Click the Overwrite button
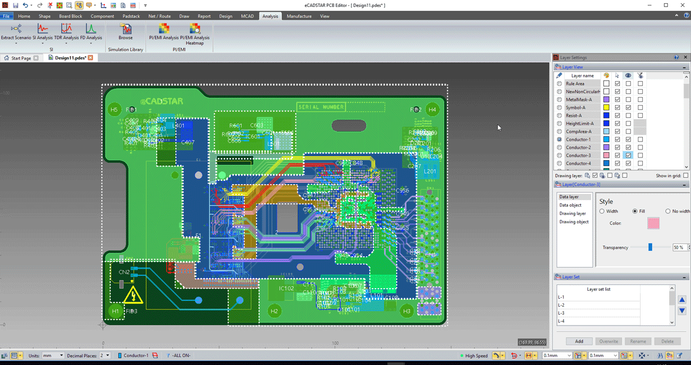This screenshot has height=365, width=691. coord(609,341)
